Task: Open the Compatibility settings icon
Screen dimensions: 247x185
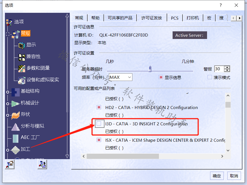Action: tap(22, 57)
